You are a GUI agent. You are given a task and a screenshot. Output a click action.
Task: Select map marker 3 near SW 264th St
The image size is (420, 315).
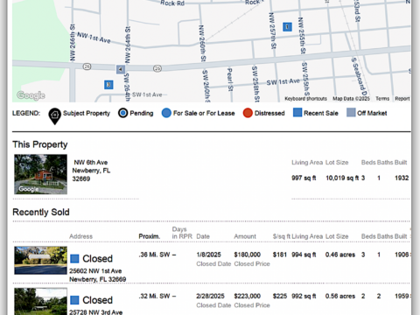click(108, 85)
